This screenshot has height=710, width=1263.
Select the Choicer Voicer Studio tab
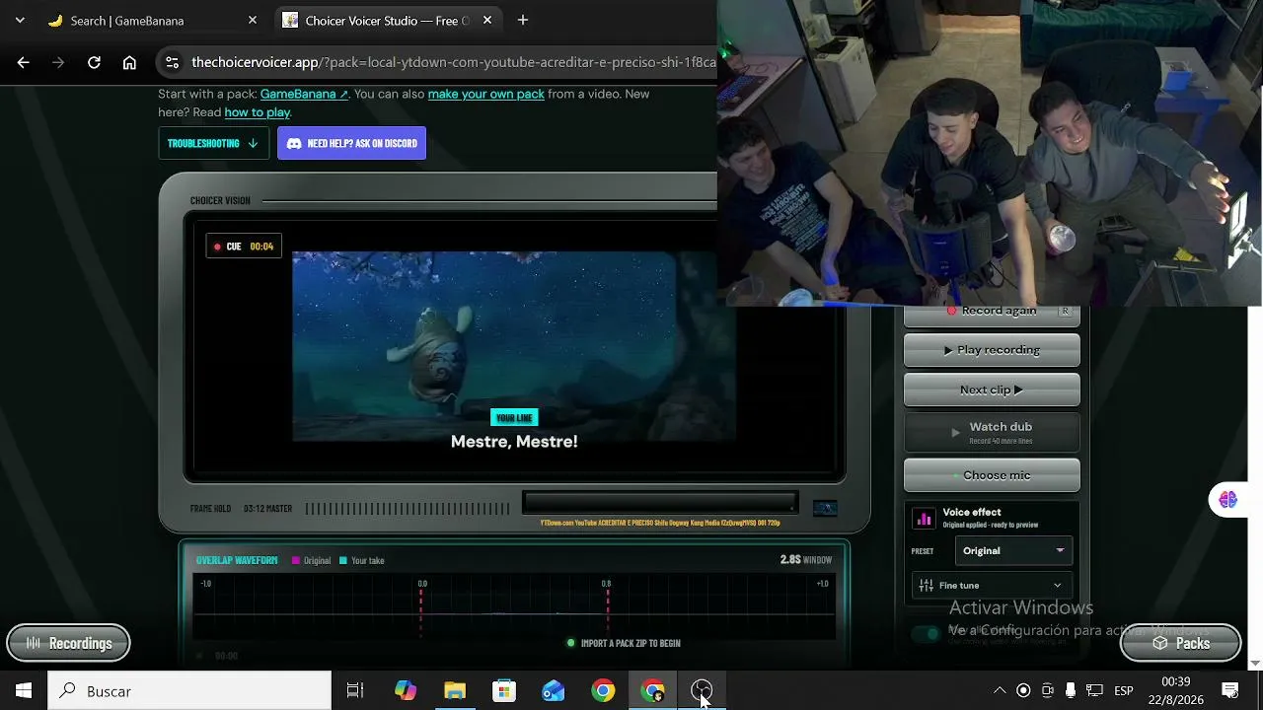[387, 20]
